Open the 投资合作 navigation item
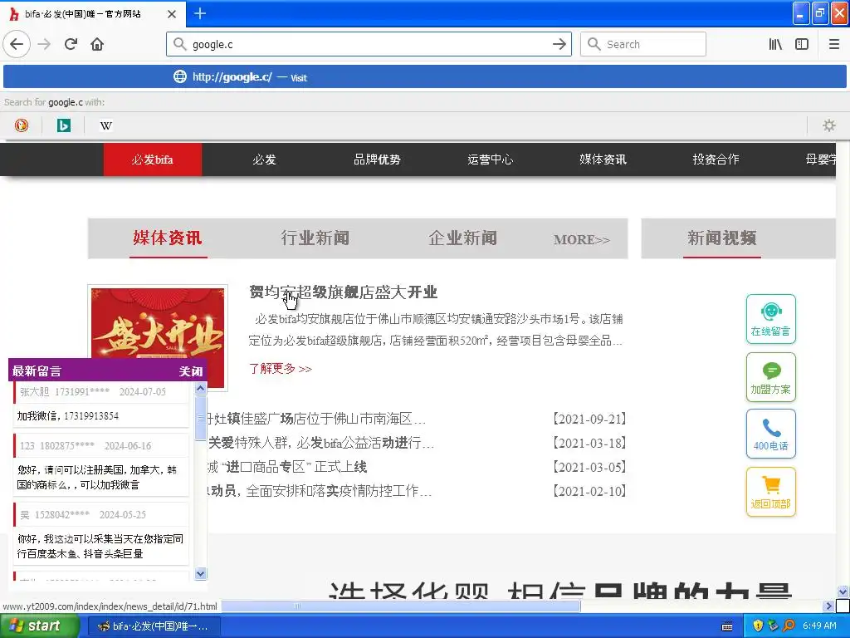 coord(716,159)
